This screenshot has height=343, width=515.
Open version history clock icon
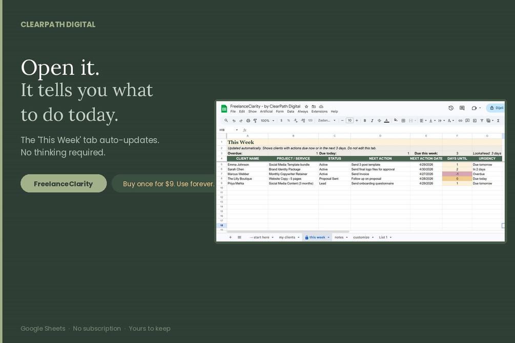coord(451,108)
